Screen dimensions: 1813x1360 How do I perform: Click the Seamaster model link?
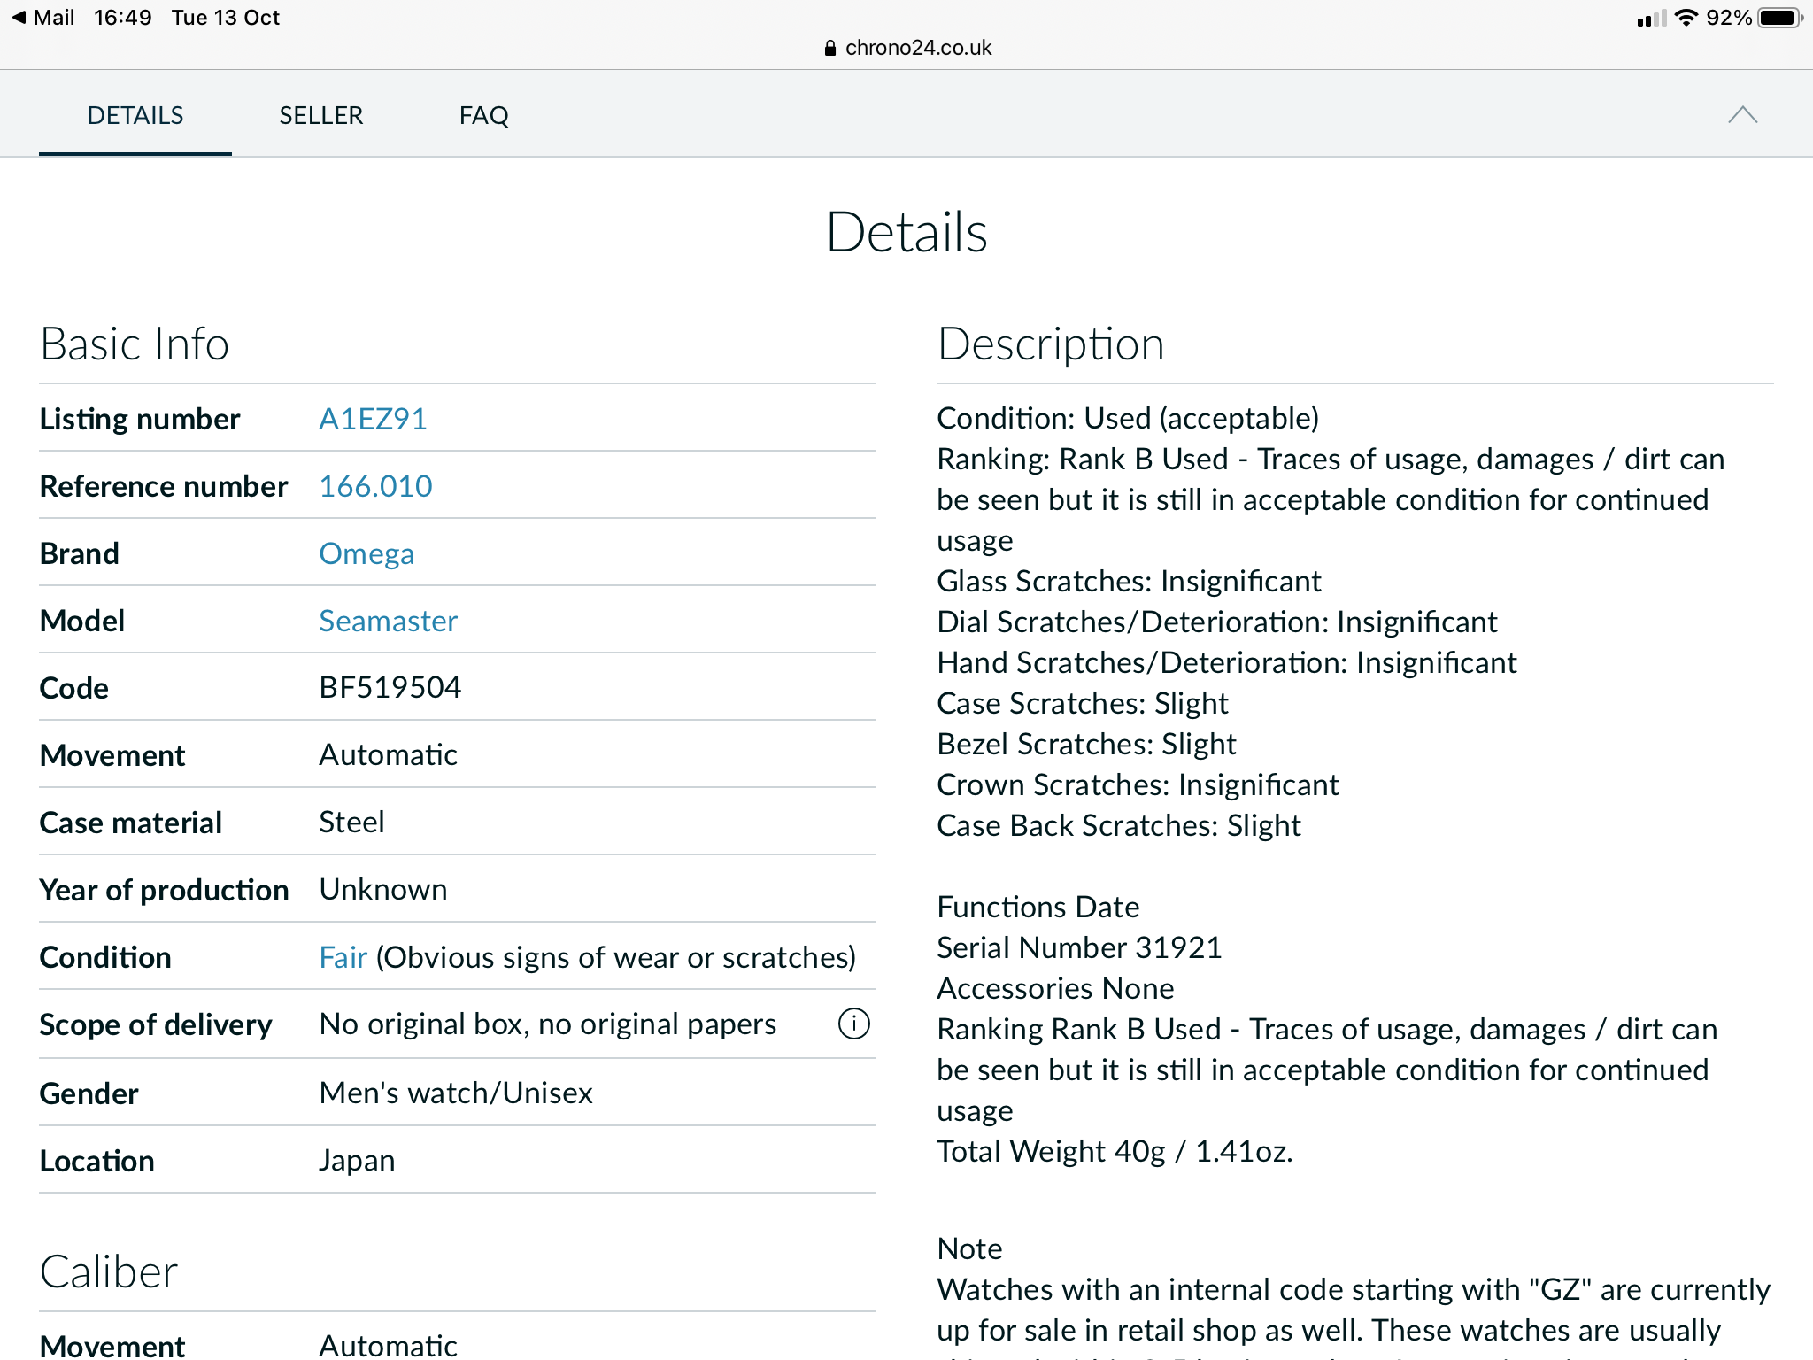[388, 621]
